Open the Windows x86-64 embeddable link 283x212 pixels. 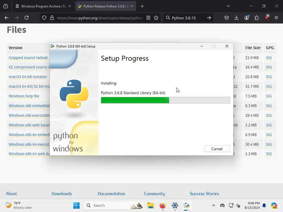tap(29, 135)
